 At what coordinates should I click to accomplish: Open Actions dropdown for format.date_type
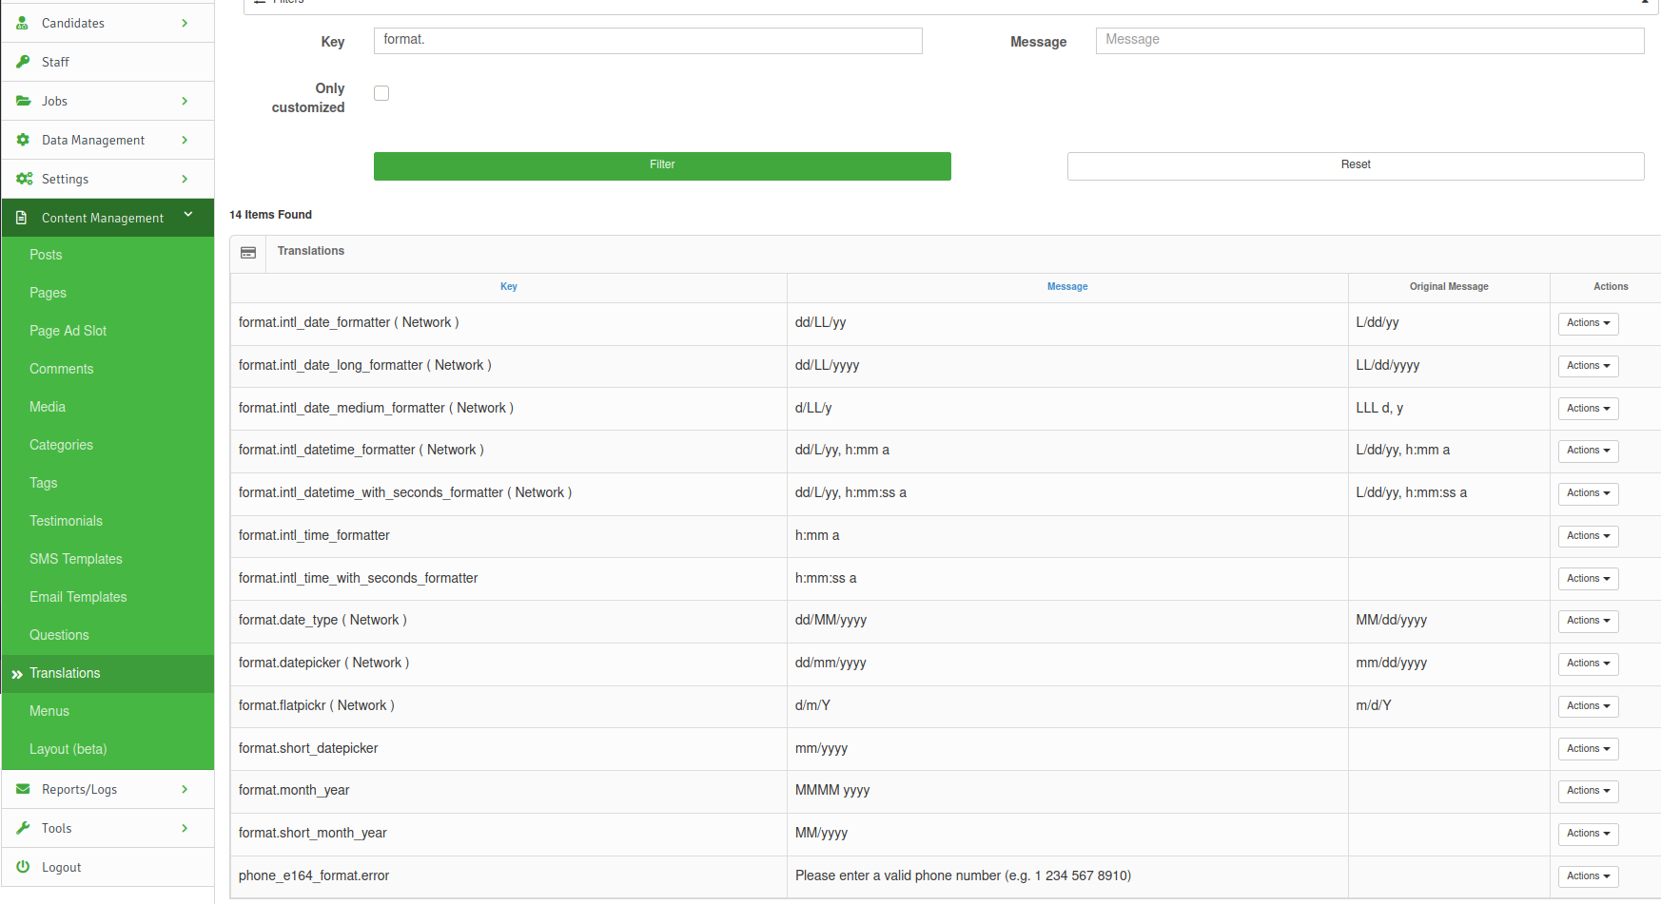point(1588,621)
